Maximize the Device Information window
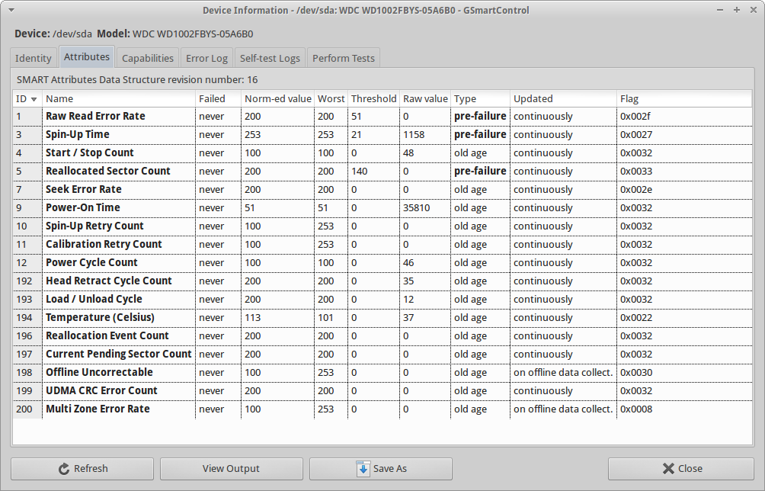This screenshot has height=491, width=765. click(x=737, y=10)
